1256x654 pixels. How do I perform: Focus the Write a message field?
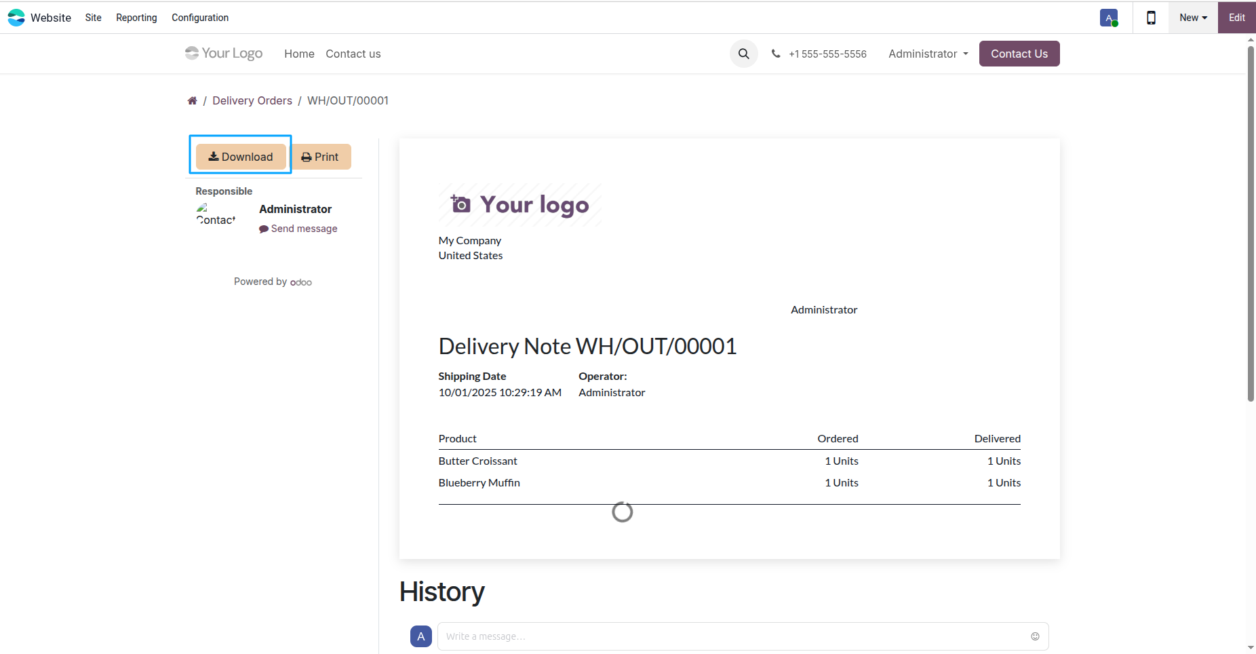pos(733,636)
